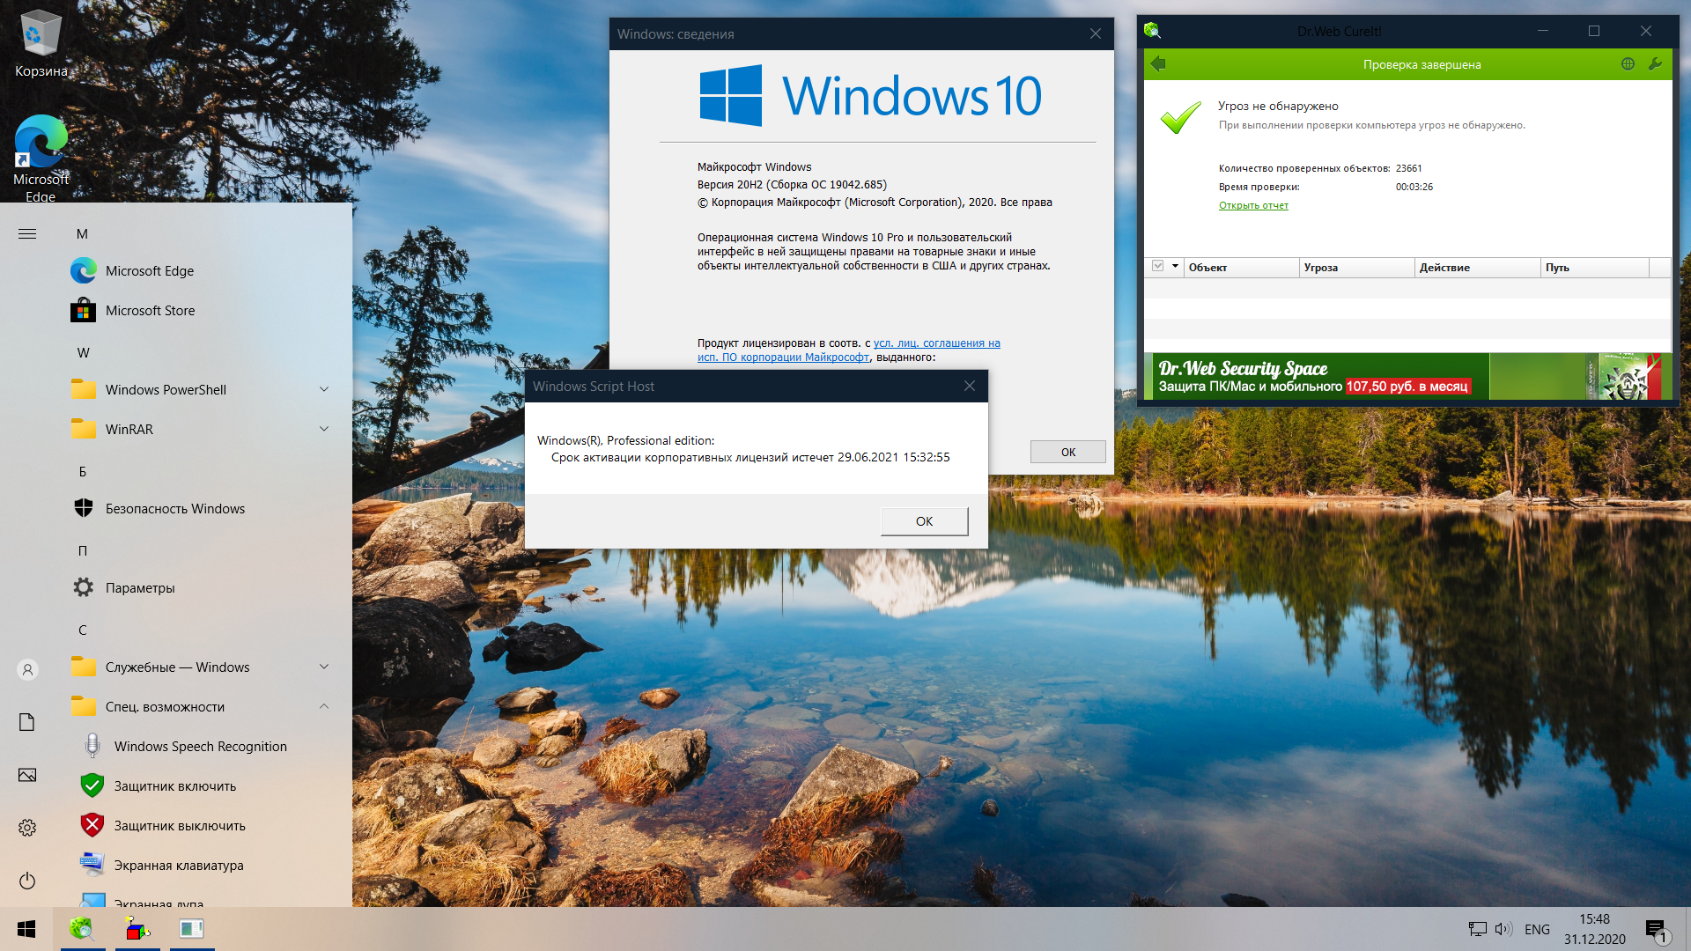Open Dr.Web settings wrench icon
The height and width of the screenshot is (951, 1691).
pyautogui.click(x=1655, y=63)
